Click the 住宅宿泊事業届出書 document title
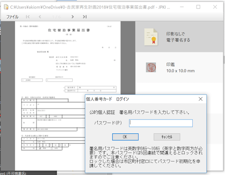The height and width of the screenshot is (175, 225). (69, 30)
